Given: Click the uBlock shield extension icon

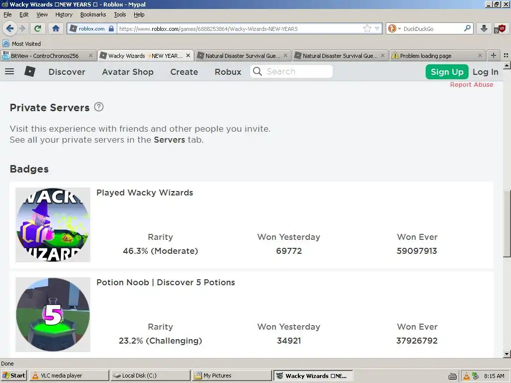Looking at the screenshot, I should pyautogui.click(x=501, y=28).
